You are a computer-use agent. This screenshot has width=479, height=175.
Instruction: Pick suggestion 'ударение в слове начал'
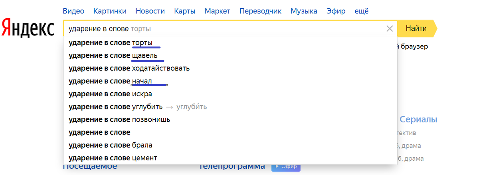pyautogui.click(x=230, y=81)
